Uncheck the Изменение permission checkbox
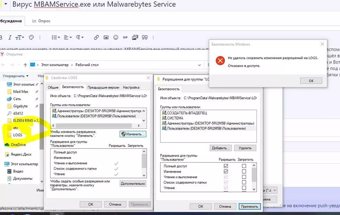 (x=226, y=171)
